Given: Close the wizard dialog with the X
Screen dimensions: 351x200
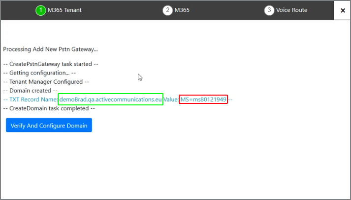Looking at the screenshot, I should coord(343,10).
